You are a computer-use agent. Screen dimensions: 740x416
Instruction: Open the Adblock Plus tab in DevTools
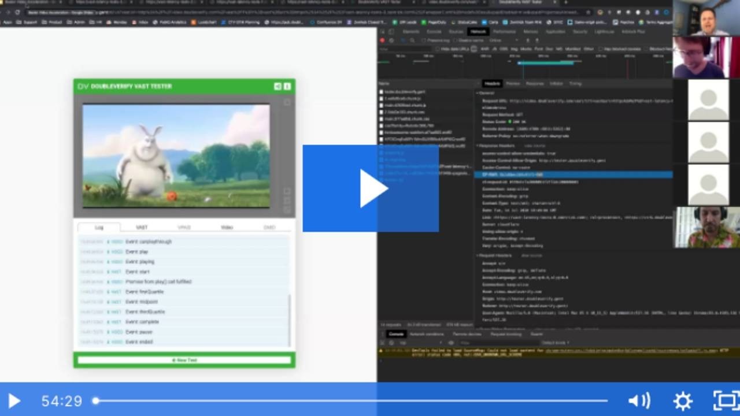pos(633,32)
